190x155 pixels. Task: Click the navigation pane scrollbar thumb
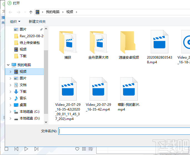46,82
